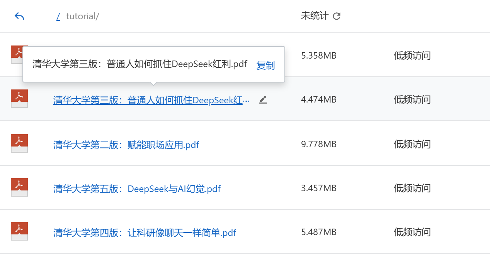
Task: Open 清华大学第五版：DeepSeek与AI幻觉.pdf
Action: point(137,189)
